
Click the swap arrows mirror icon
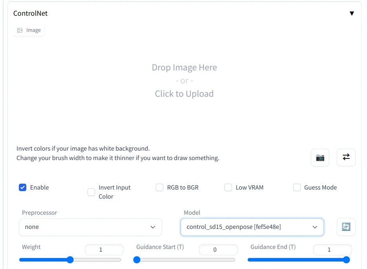pyautogui.click(x=346, y=157)
